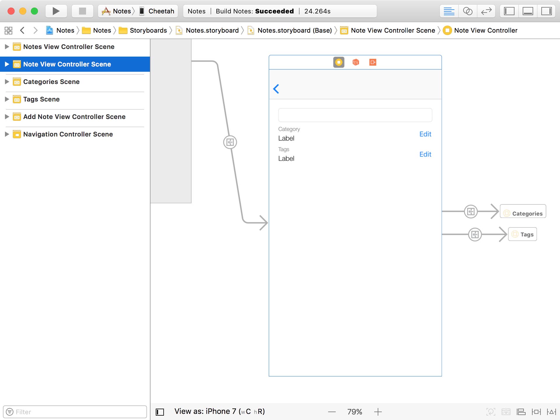This screenshot has height=420, width=560.
Task: Run the Notes app with the play button
Action: coord(55,11)
